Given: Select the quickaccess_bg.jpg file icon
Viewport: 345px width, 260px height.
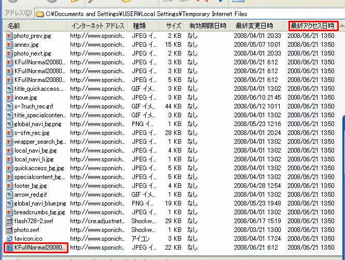Looking at the screenshot, I should [9, 168].
